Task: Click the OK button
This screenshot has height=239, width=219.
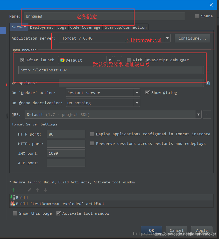Action: coord(151,230)
